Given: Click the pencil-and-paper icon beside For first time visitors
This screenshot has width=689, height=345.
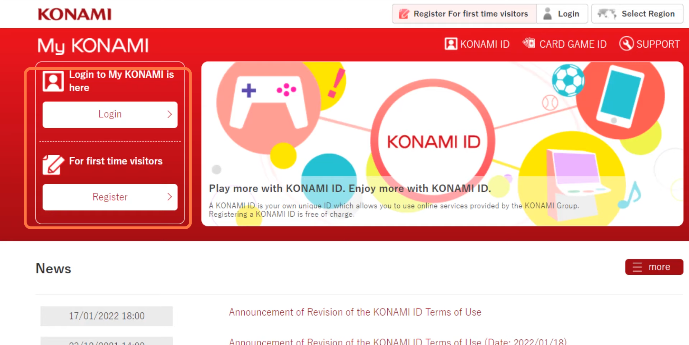Looking at the screenshot, I should coord(53,164).
